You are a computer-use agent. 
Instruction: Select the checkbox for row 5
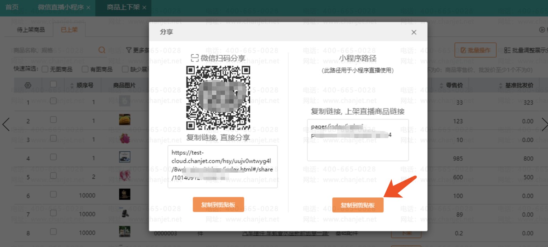[x=53, y=175]
